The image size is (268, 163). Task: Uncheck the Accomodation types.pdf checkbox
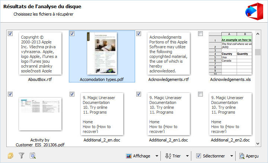click(x=72, y=33)
